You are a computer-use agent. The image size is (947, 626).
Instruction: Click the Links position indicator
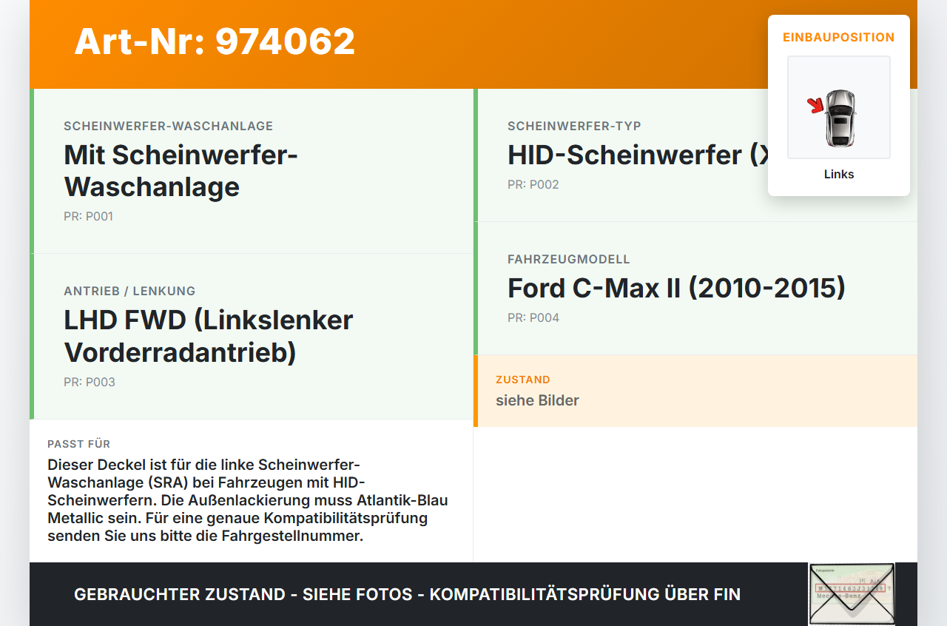click(838, 174)
